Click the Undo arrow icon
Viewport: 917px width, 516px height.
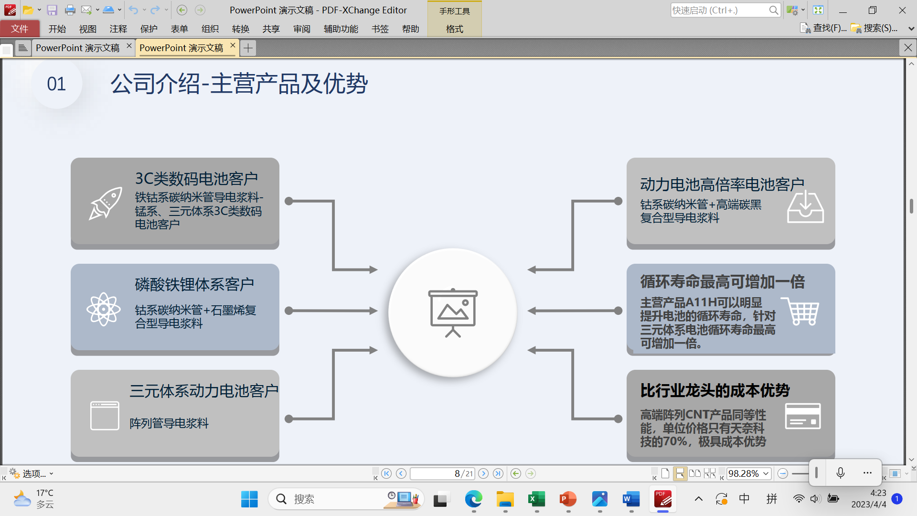tap(133, 10)
